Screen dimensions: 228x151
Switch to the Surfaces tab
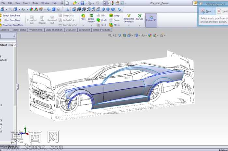click(x=5, y=30)
